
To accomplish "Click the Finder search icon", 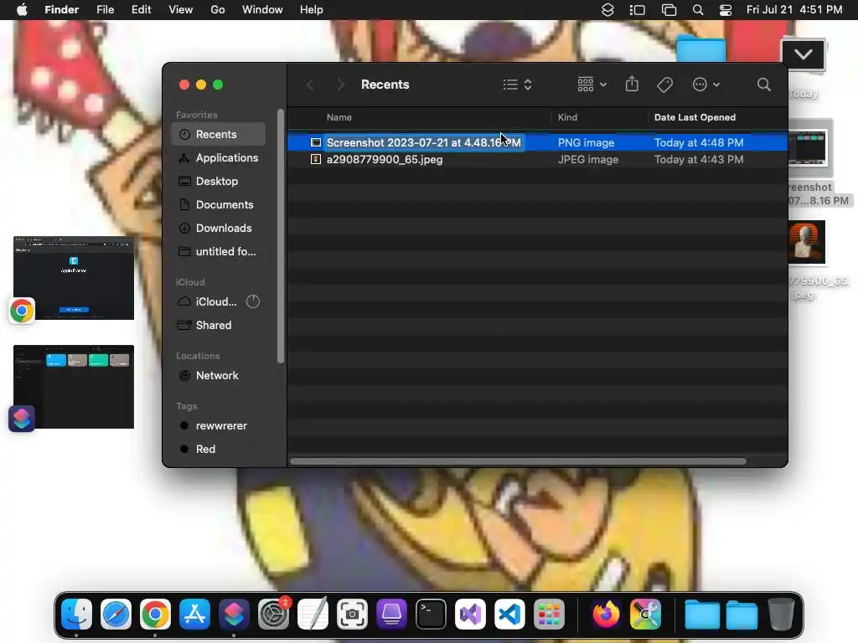I will tap(764, 85).
